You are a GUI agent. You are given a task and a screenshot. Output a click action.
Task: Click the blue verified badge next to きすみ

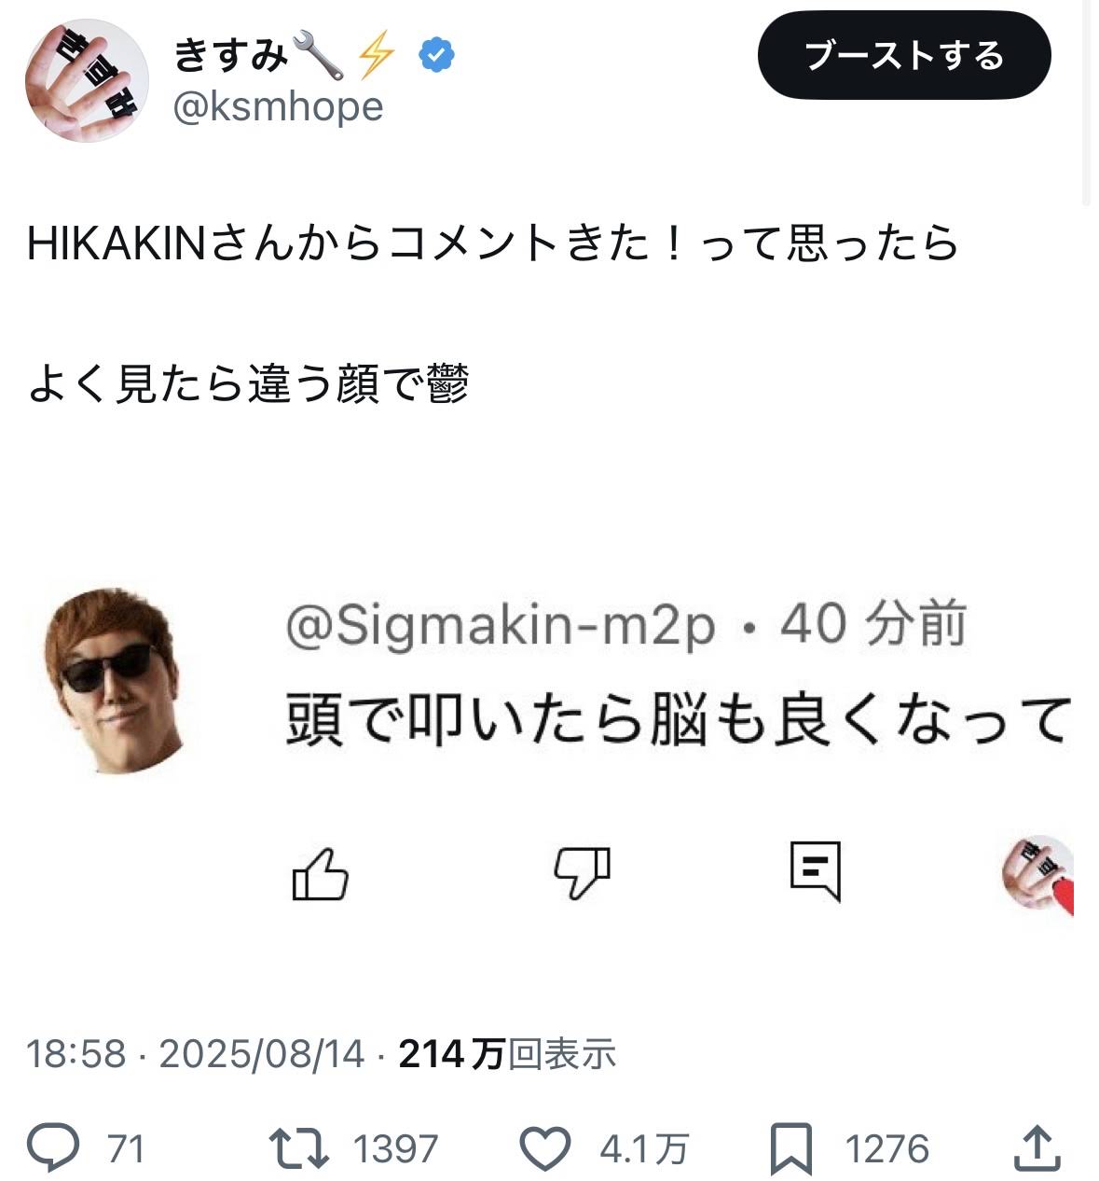click(436, 56)
